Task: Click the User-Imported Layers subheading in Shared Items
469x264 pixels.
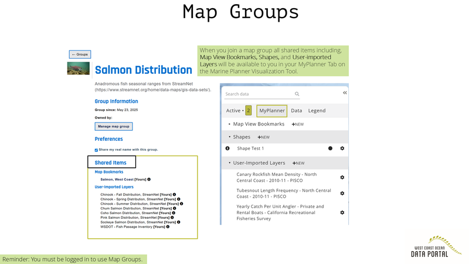Action: 114,187
